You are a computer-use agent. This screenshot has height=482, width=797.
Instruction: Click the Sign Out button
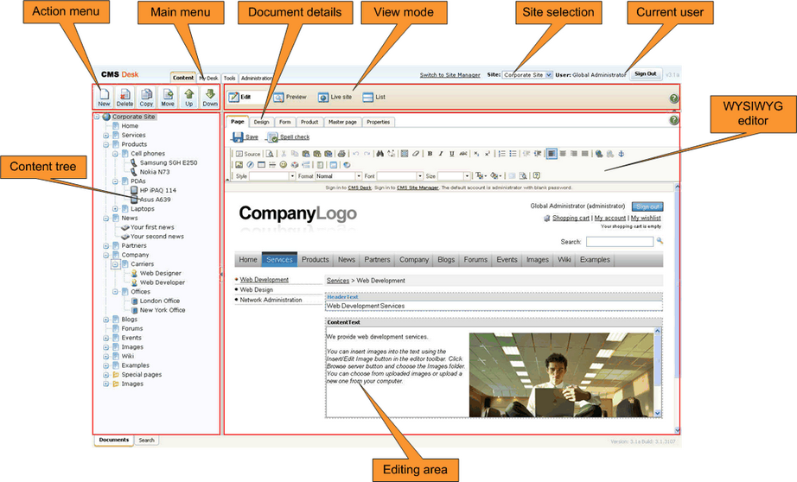pos(646,74)
